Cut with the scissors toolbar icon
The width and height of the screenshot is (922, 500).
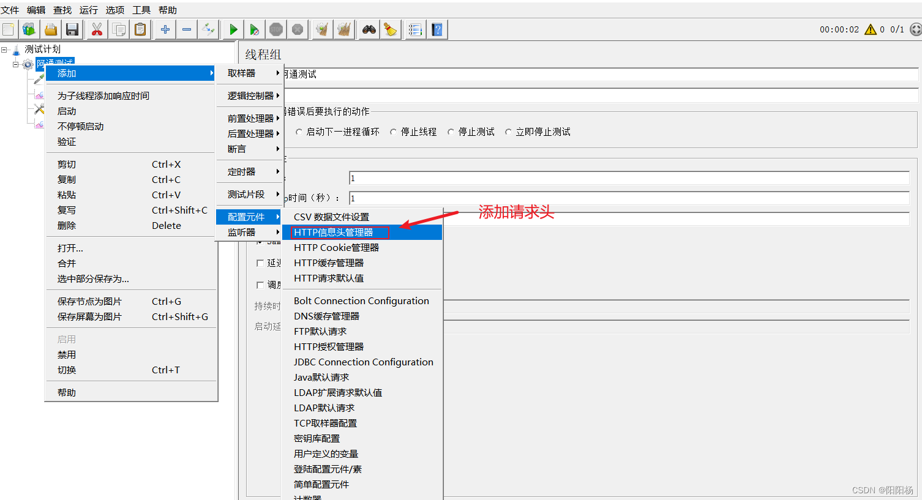pos(97,29)
